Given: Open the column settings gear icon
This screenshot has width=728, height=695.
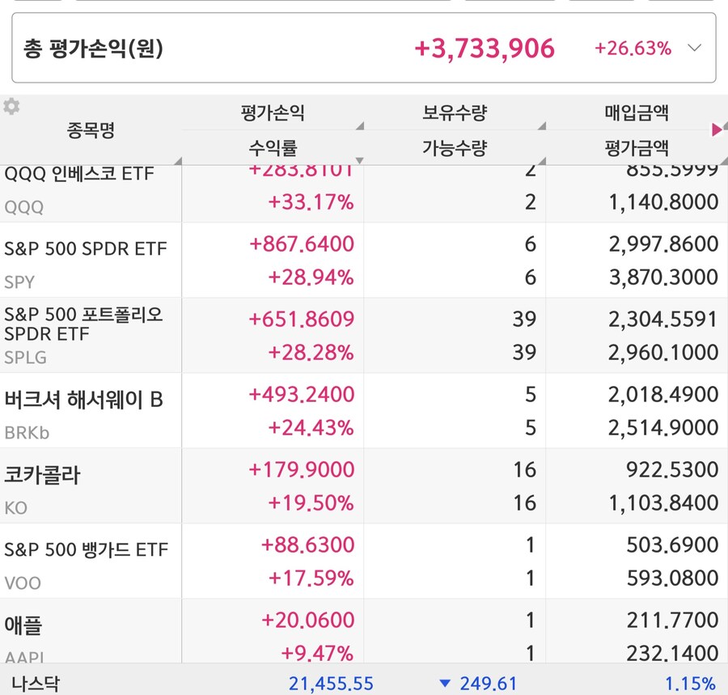Looking at the screenshot, I should (11, 105).
